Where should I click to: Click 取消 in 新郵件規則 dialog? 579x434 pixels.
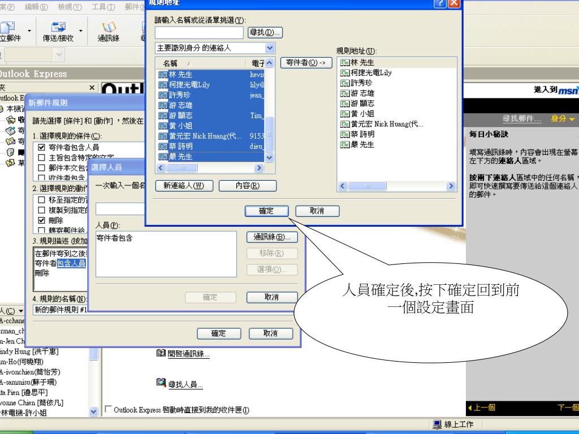coord(270,333)
